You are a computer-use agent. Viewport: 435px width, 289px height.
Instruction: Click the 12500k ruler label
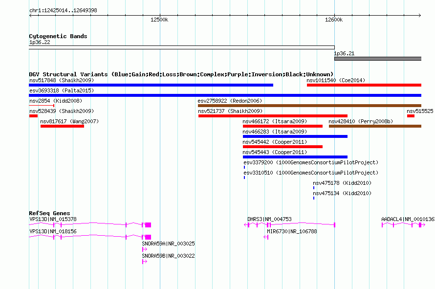(159, 20)
